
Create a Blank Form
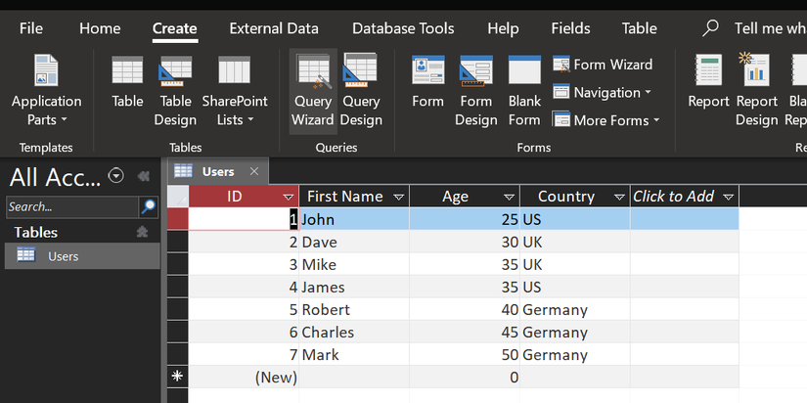(x=524, y=92)
